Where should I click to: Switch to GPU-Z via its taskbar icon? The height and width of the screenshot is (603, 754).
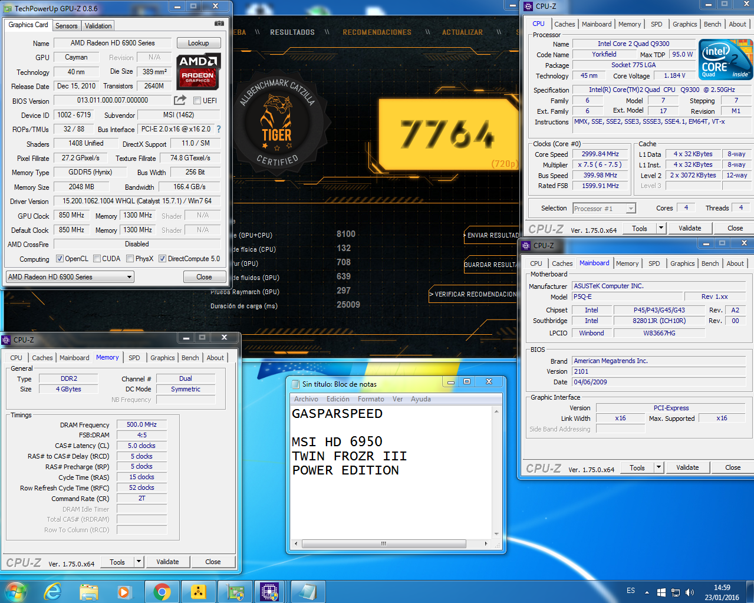(235, 591)
